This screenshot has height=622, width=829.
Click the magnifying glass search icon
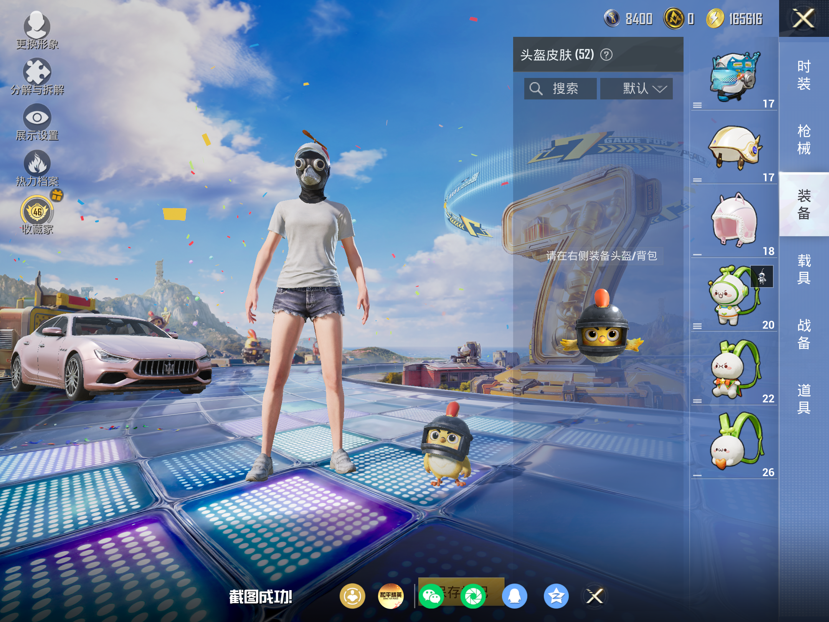pyautogui.click(x=536, y=89)
